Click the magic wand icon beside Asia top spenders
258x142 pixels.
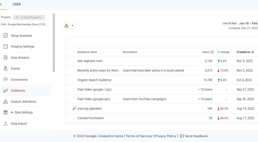click(75, 108)
